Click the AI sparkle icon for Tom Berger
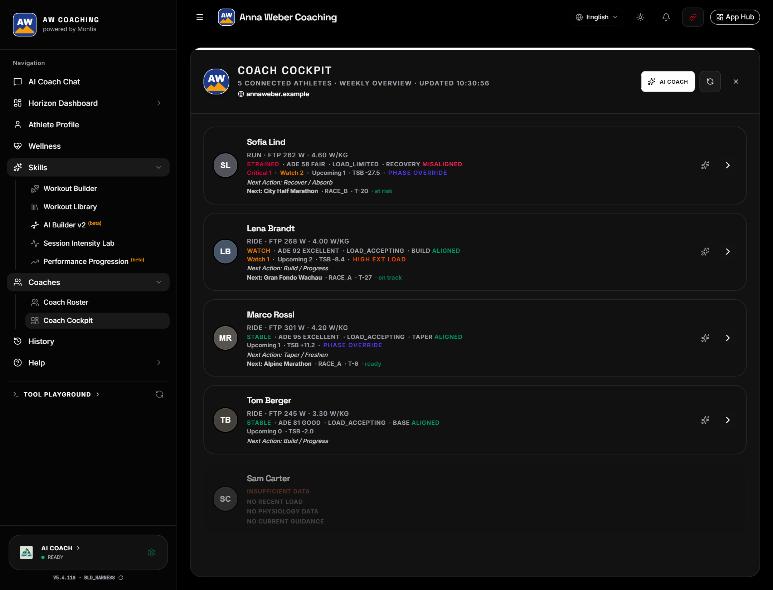 click(705, 420)
